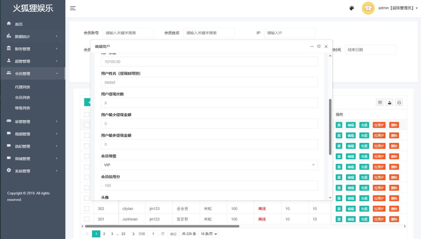
Task: Click the Junhwan username cell
Action: tap(132, 219)
